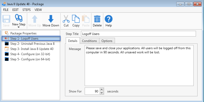Click the Save label in toolbar

pyautogui.click(x=6, y=25)
